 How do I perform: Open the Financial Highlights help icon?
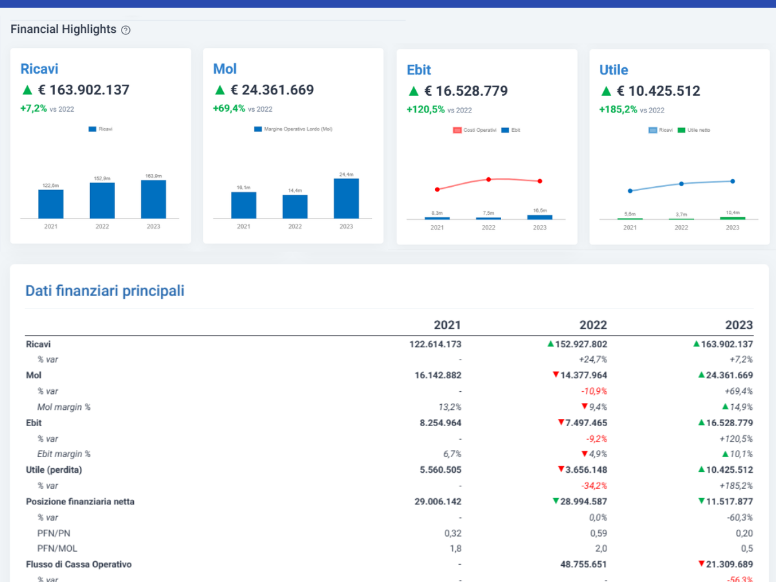click(126, 30)
